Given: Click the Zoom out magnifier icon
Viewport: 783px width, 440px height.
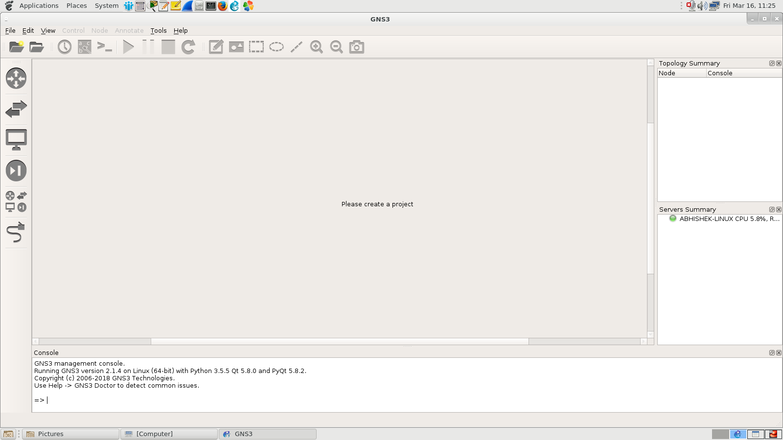Looking at the screenshot, I should click(x=337, y=47).
